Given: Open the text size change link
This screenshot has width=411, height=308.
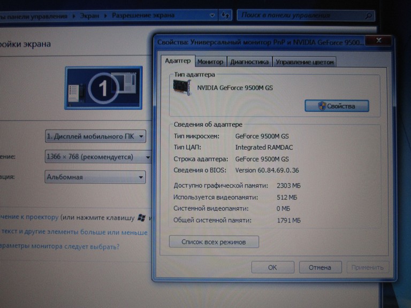Looking at the screenshot, I should [74, 232].
